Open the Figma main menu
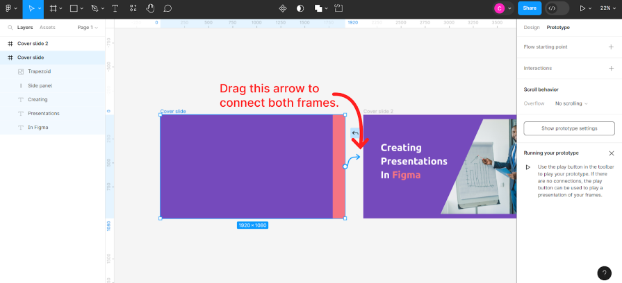This screenshot has width=622, height=283. (x=9, y=8)
